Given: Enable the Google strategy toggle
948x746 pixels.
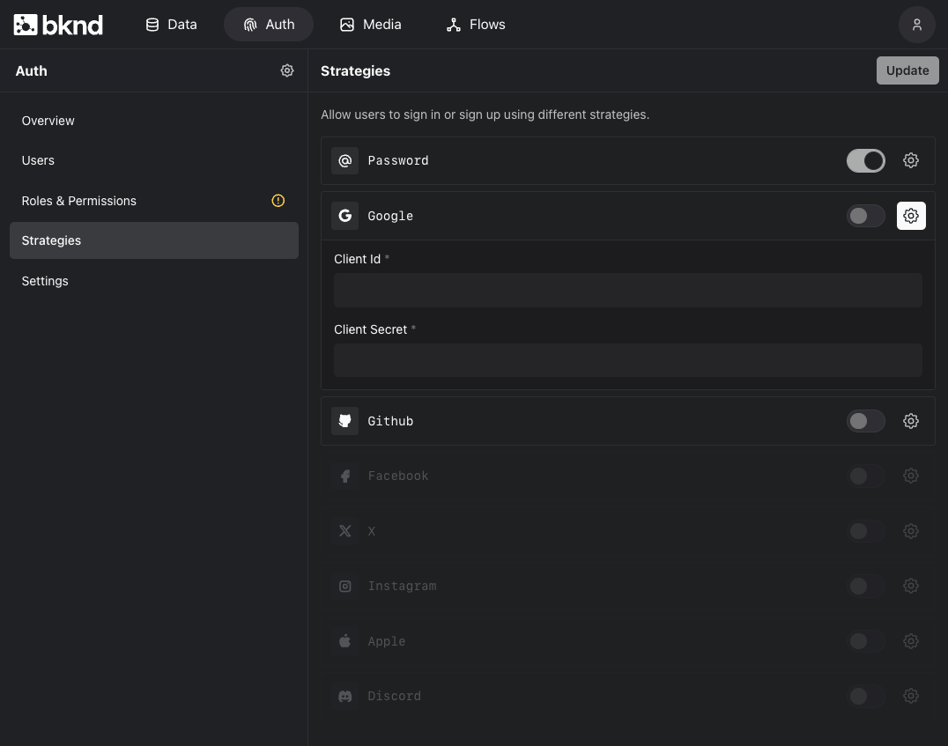Looking at the screenshot, I should [866, 216].
